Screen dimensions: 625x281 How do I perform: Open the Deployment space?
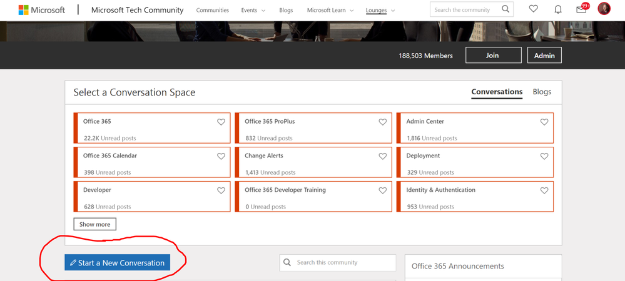pos(475,162)
